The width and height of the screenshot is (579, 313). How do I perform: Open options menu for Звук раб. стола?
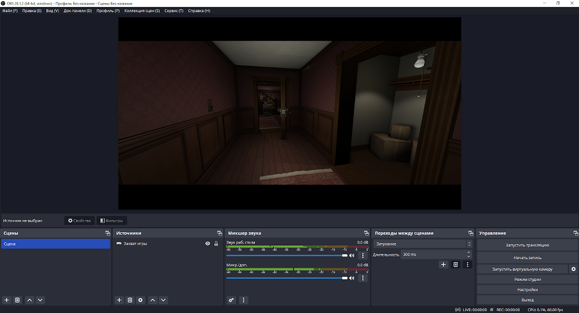(363, 255)
